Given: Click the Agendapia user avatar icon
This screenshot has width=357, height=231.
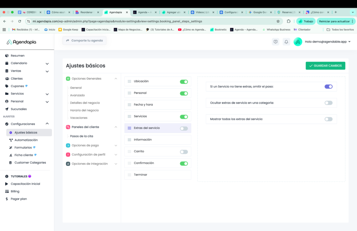Looking at the screenshot, I should click(x=298, y=42).
